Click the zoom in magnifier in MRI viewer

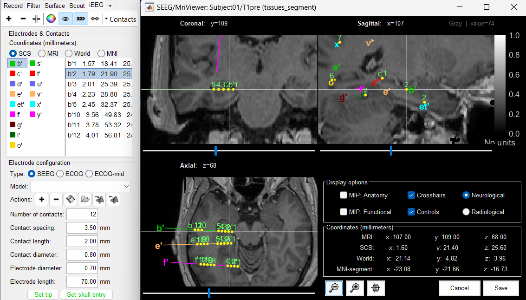click(x=355, y=288)
